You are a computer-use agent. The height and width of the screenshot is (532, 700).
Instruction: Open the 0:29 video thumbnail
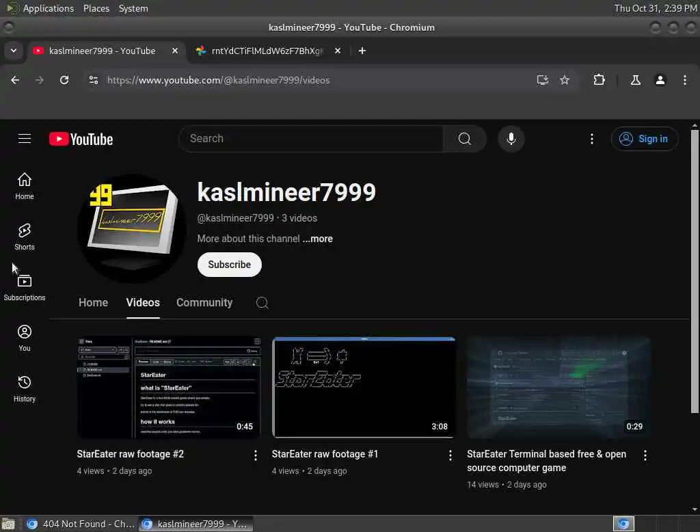[558, 387]
